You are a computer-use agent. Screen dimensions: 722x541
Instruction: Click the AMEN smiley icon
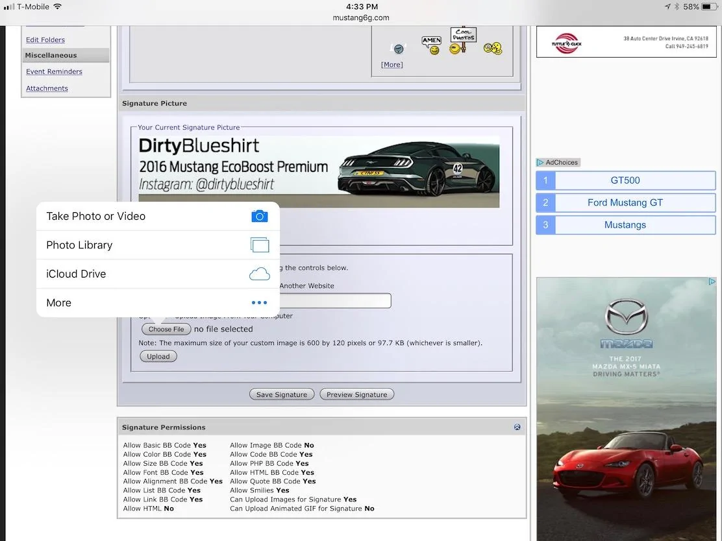tap(432, 45)
